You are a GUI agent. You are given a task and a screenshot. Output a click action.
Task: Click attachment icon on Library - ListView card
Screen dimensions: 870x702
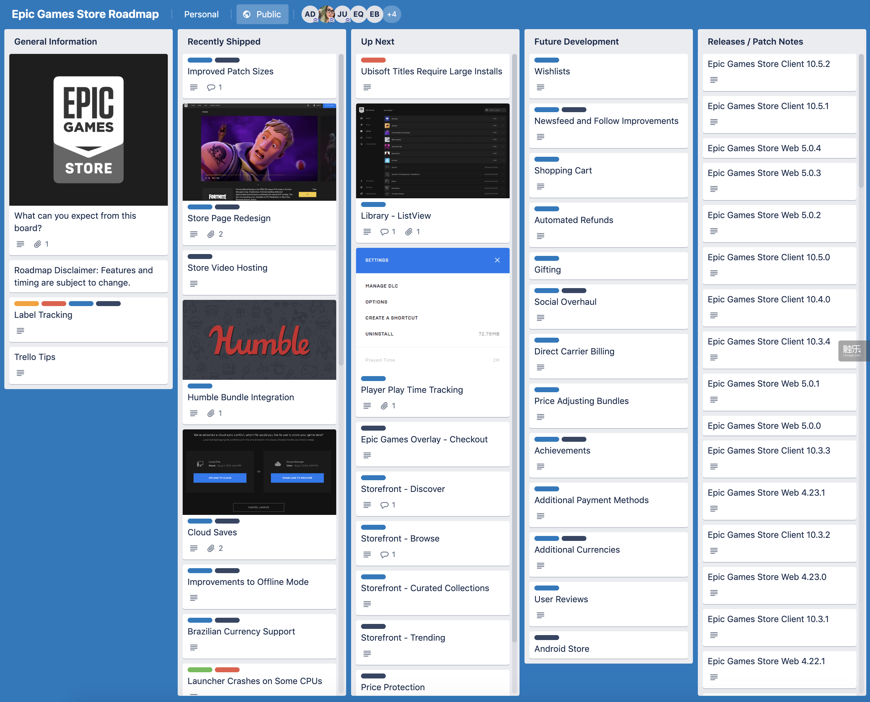point(409,232)
